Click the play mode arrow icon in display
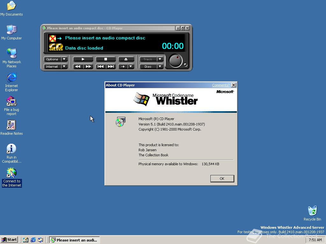The height and width of the screenshot is (244, 326). click(x=60, y=38)
